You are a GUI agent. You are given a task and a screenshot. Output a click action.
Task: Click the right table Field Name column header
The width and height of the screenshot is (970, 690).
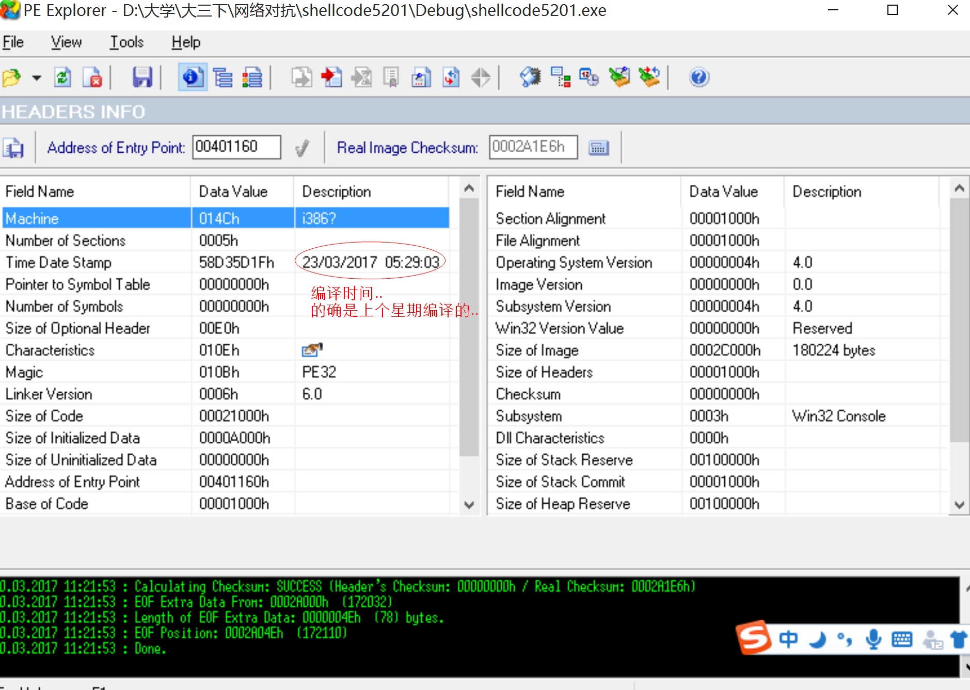[x=584, y=191]
